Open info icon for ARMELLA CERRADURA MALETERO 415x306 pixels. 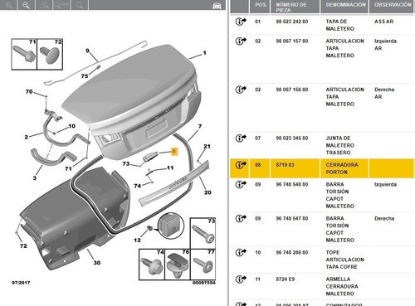point(241,279)
